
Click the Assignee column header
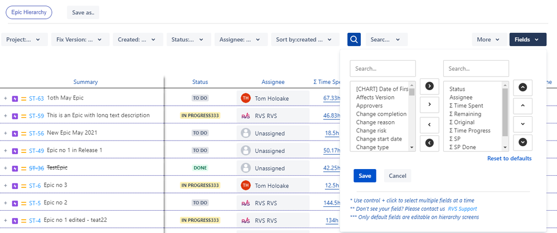273,82
